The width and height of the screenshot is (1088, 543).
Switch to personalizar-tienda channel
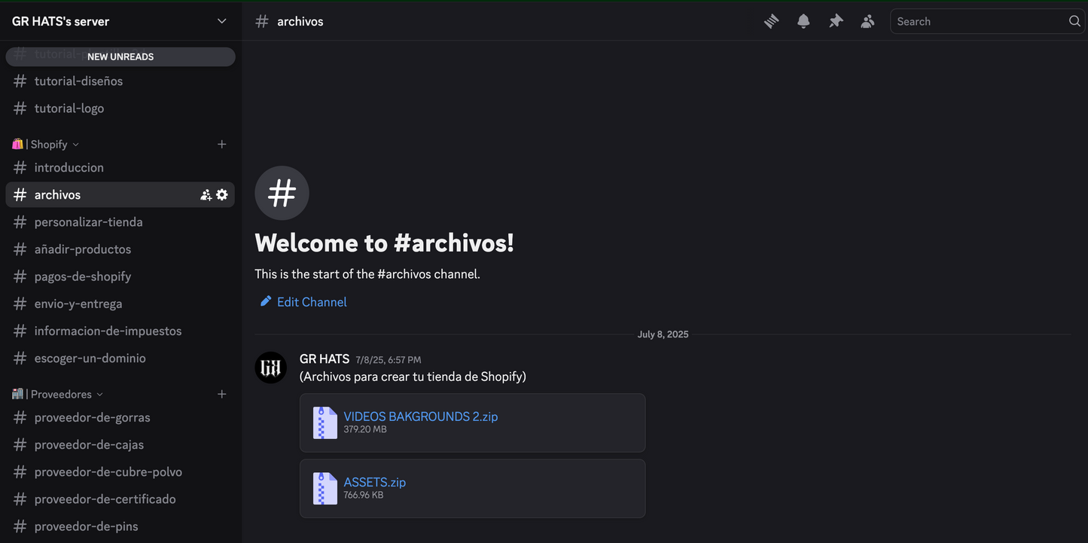pos(88,222)
